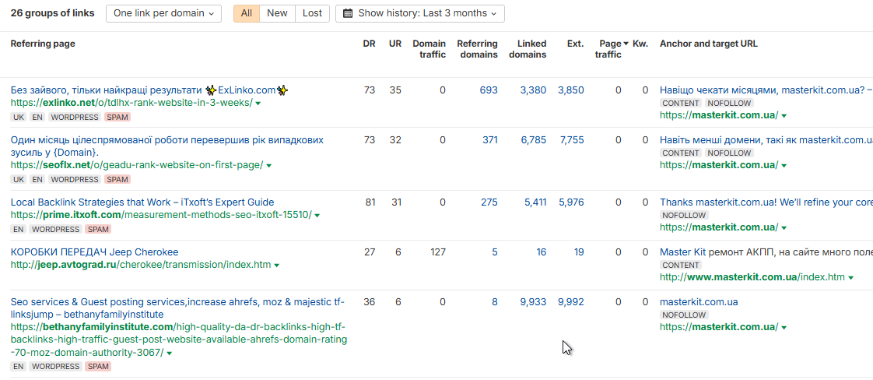
Task: Open the bethanyfamilyinstitute URL dropdown arrow
Action: tap(170, 353)
